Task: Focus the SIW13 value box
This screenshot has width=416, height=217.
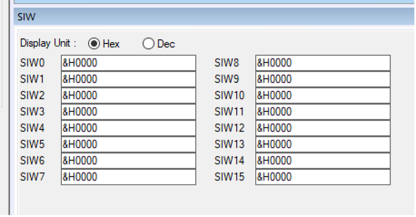Action: (322, 145)
